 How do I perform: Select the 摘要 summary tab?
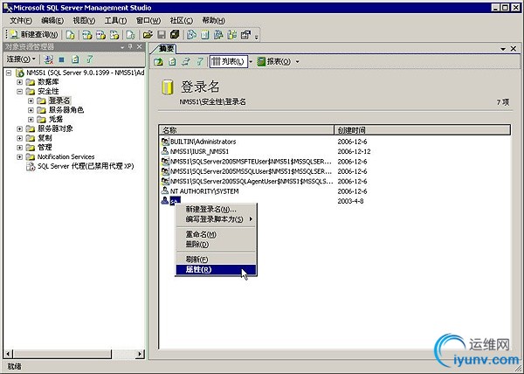pyautogui.click(x=166, y=48)
